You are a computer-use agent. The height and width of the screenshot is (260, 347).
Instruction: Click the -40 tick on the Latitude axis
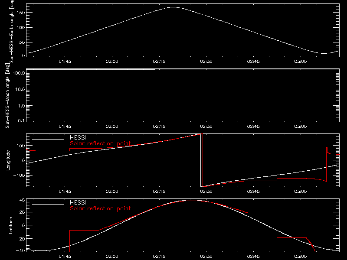[21, 251]
